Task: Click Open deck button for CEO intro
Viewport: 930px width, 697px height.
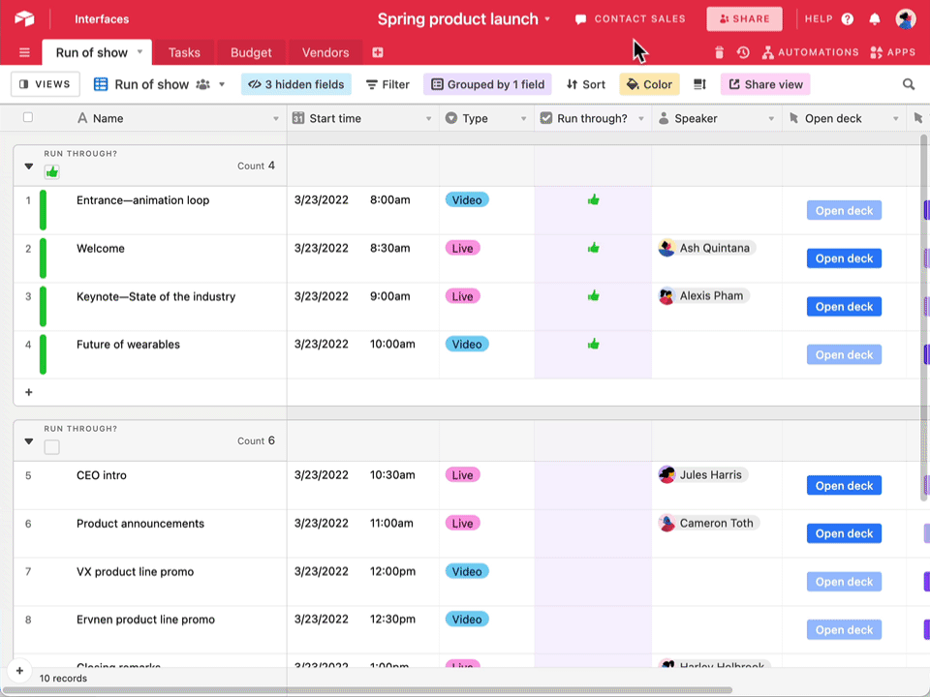Action: point(844,485)
